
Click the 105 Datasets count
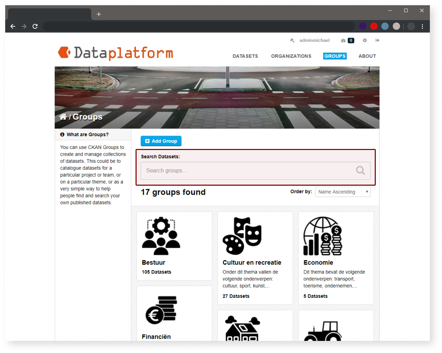point(156,272)
